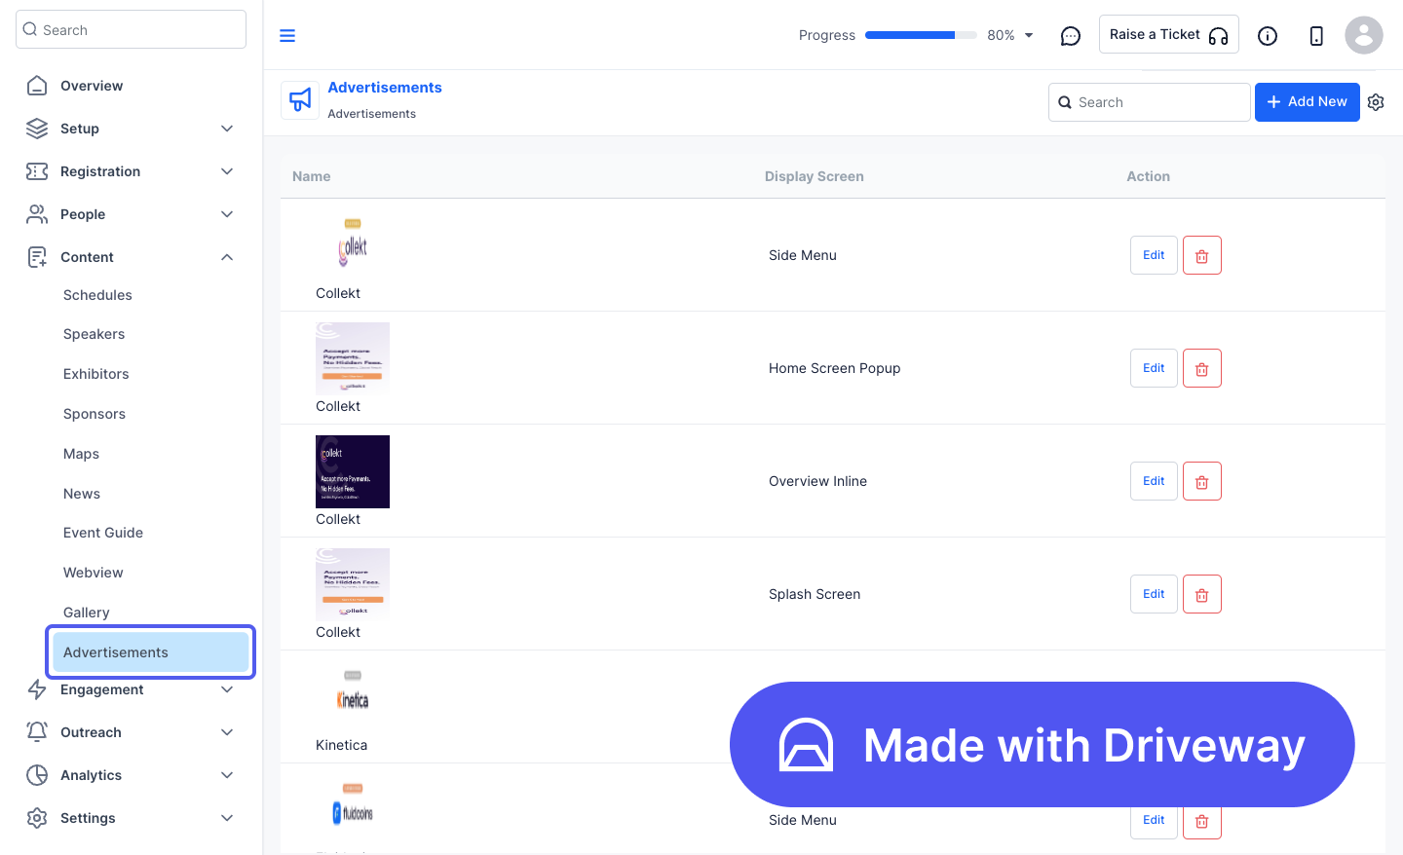Focus the sidebar Search field
The height and width of the screenshot is (855, 1403).
click(x=131, y=29)
